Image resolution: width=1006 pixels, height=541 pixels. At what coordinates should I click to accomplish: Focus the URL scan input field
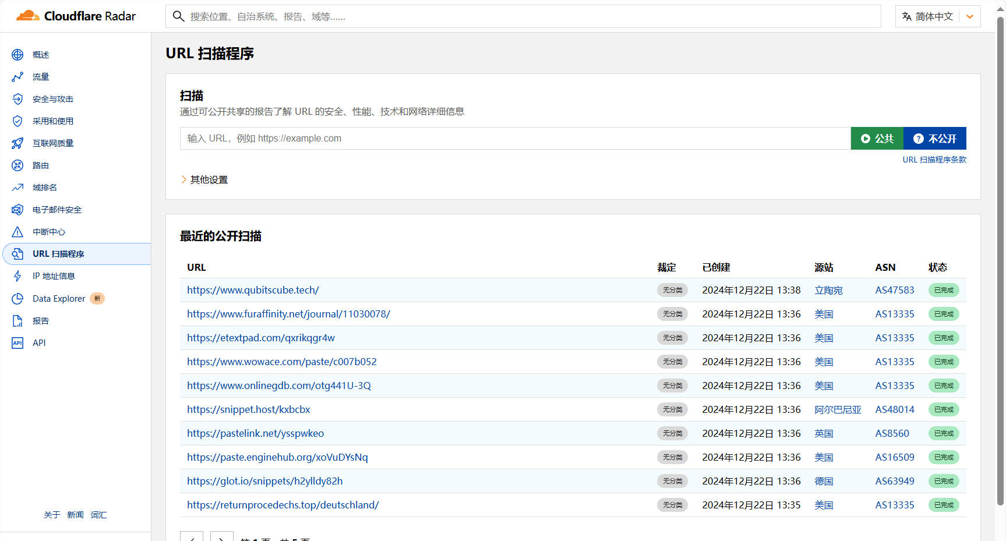(516, 139)
